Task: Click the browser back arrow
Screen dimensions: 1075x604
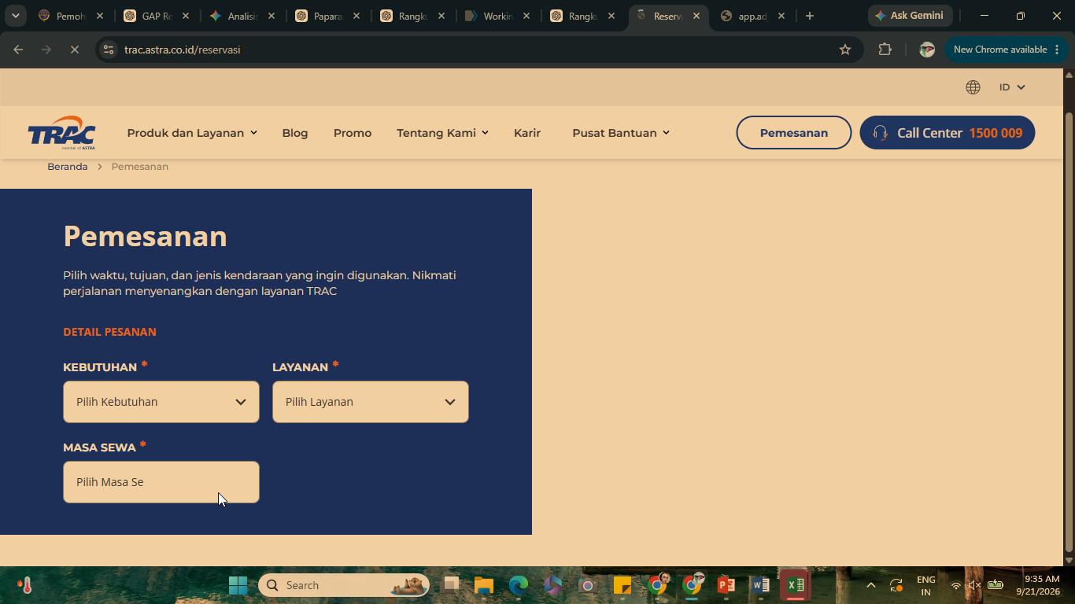Action: click(18, 50)
